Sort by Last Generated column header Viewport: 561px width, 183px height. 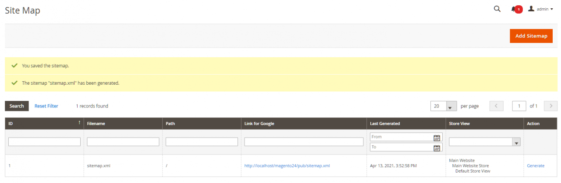coord(385,124)
